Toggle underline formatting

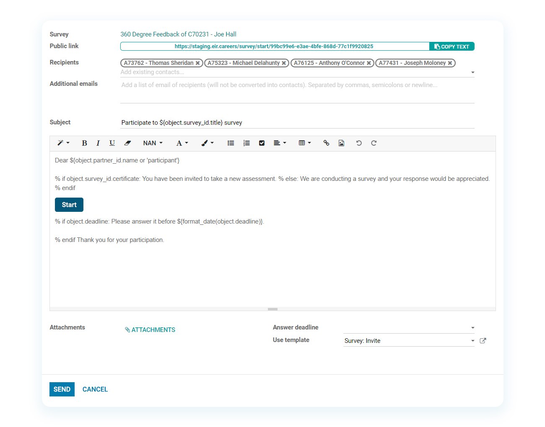point(112,143)
